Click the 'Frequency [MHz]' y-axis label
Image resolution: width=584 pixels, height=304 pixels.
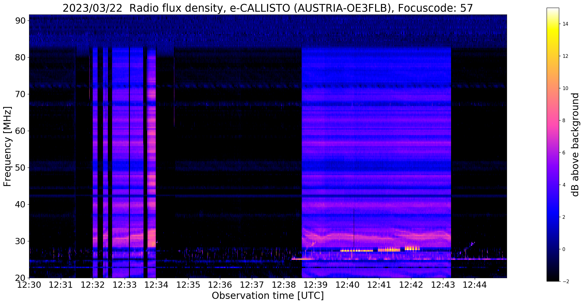(7, 146)
